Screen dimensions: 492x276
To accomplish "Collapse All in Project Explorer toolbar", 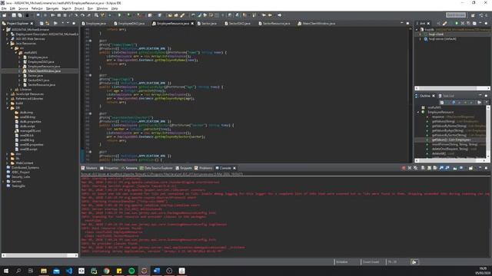I will pyautogui.click(x=42, y=23).
